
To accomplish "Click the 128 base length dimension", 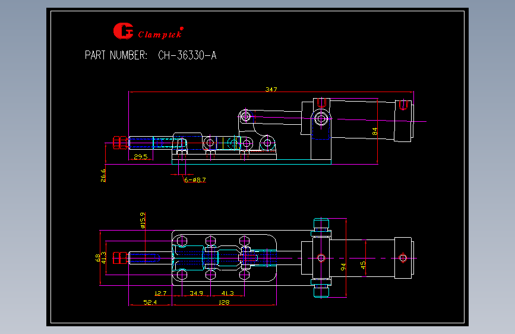I will pyautogui.click(x=225, y=302).
